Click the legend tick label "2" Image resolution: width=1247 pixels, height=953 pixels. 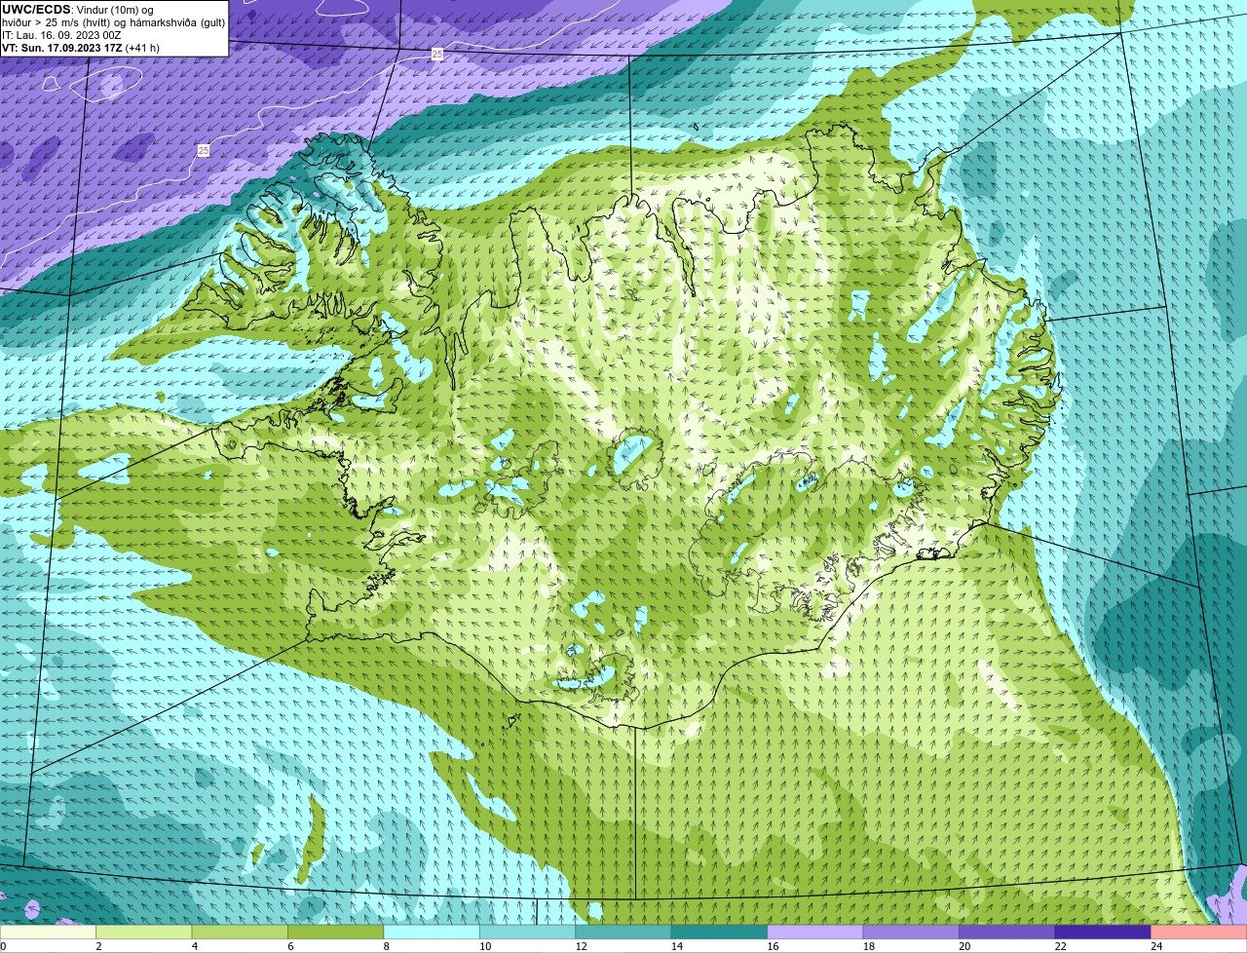(x=98, y=946)
